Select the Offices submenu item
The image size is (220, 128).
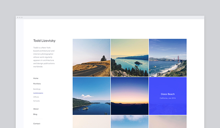[x=36, y=97]
